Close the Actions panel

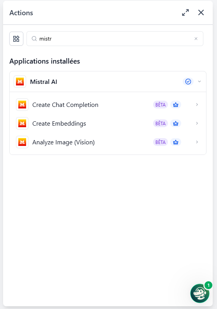[x=201, y=12]
